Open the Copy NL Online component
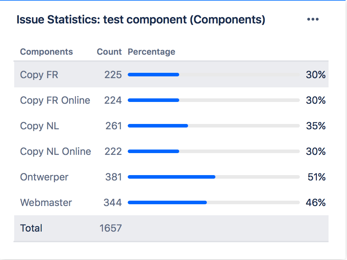The height and width of the screenshot is (260, 347). click(x=56, y=152)
